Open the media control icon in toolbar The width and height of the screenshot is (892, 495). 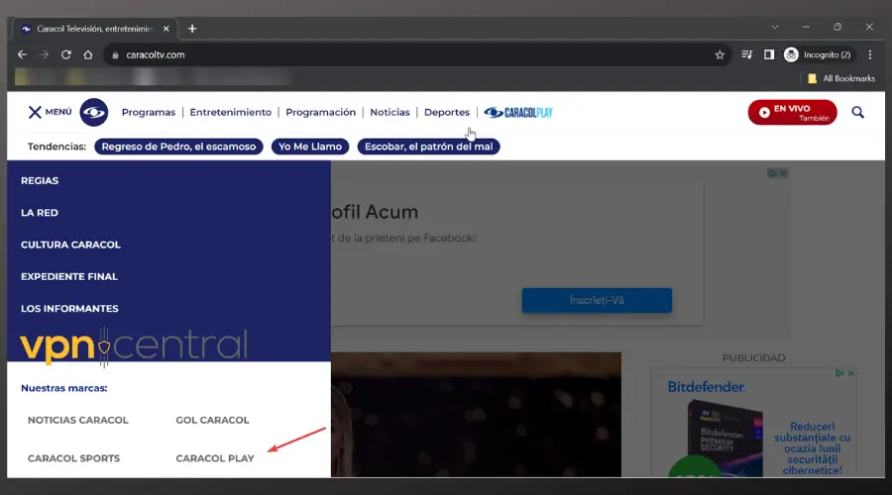point(747,54)
